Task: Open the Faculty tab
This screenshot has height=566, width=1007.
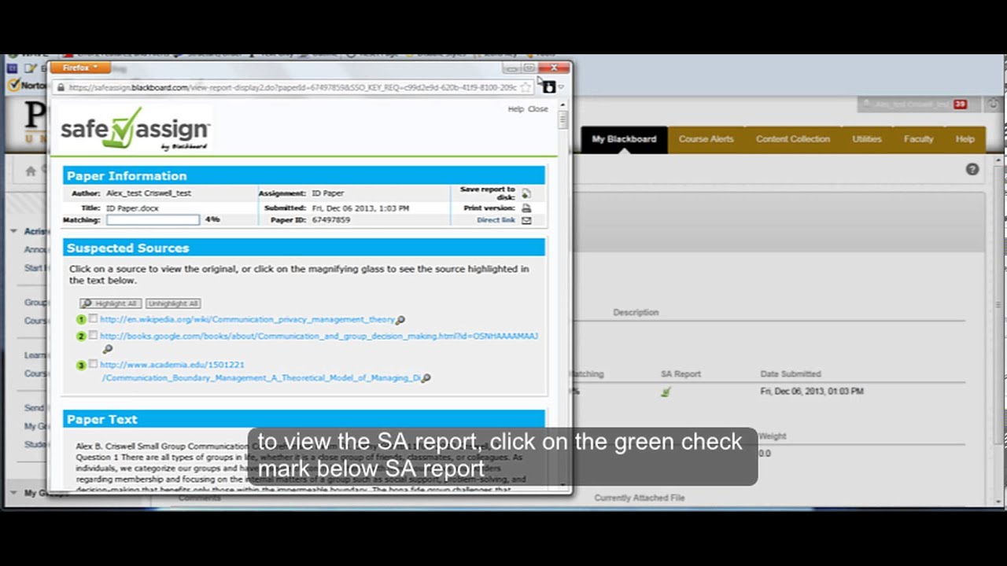Action: [918, 139]
